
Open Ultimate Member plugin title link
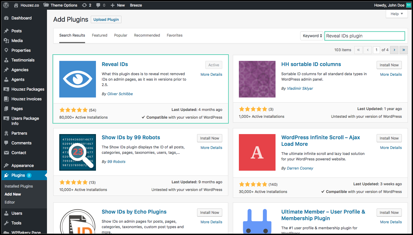[x=323, y=215]
